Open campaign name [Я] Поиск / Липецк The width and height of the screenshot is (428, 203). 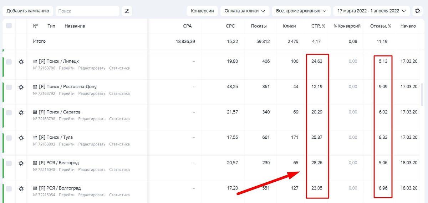click(x=59, y=62)
